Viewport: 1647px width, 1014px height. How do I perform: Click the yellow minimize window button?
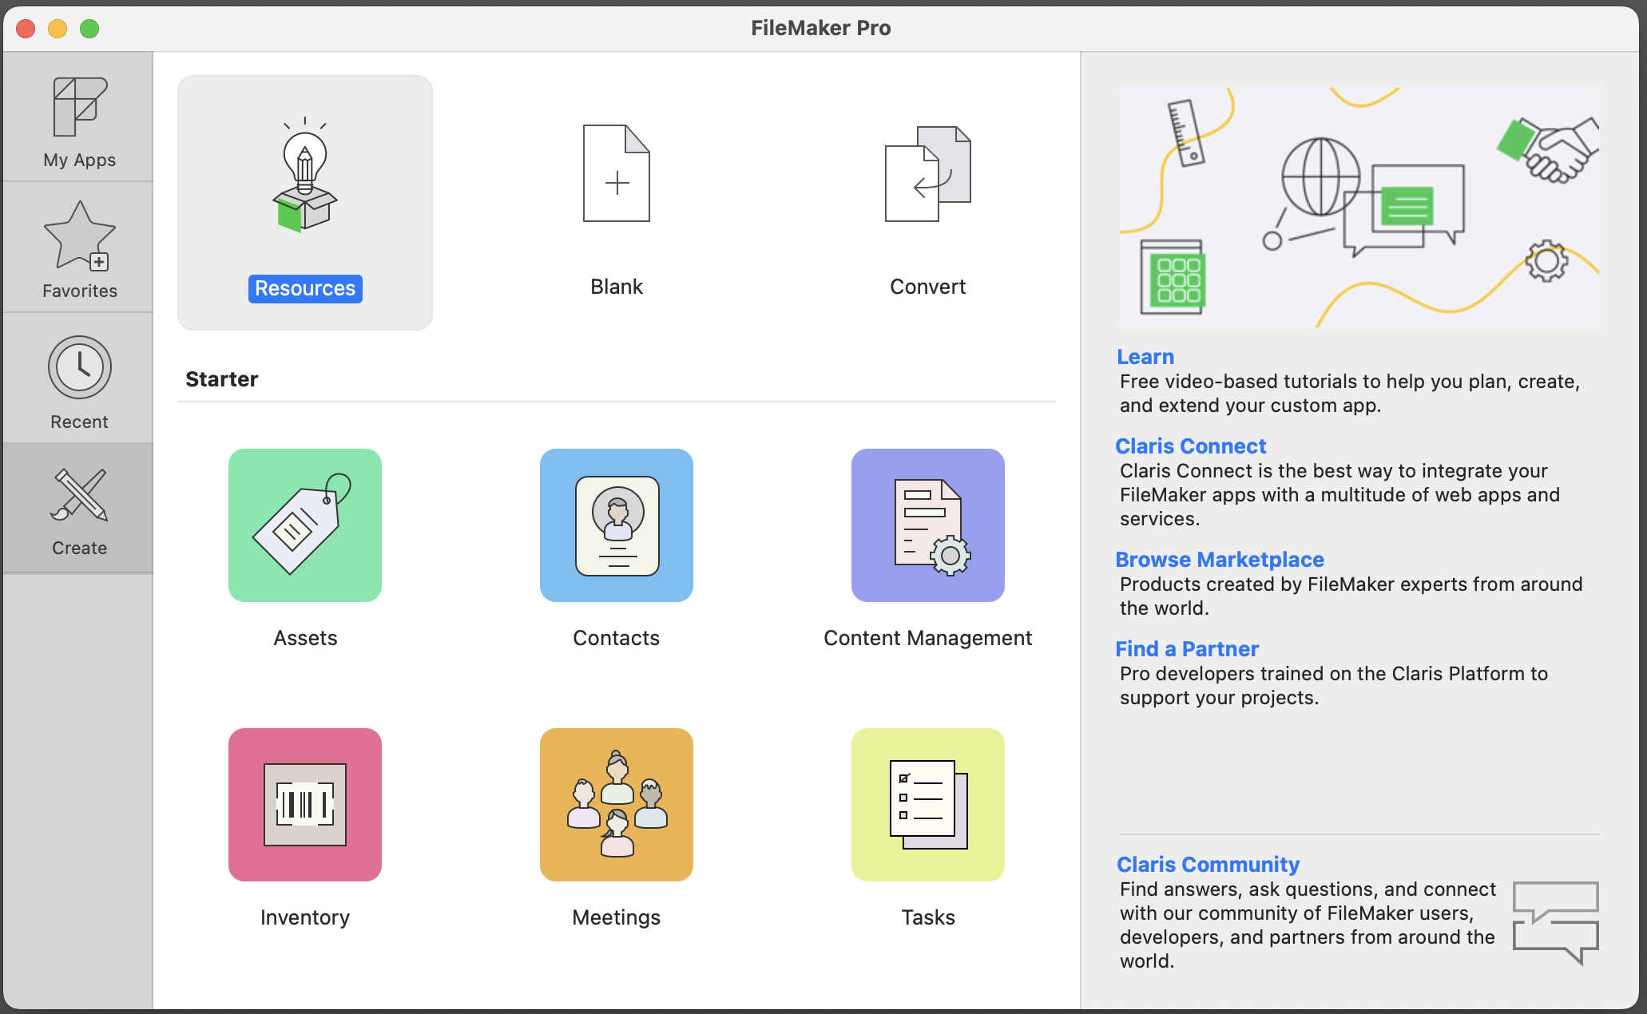[x=58, y=29]
